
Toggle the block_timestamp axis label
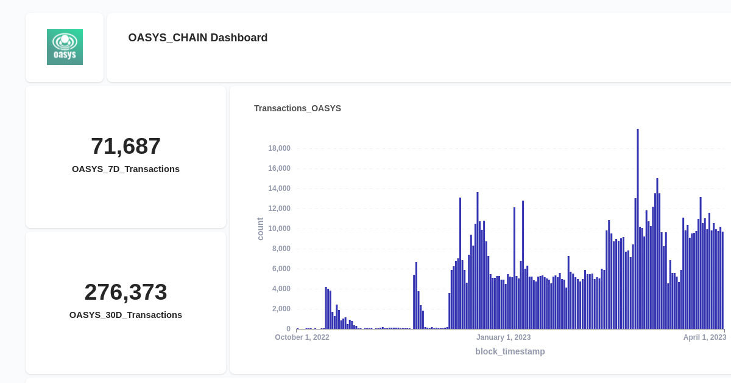(x=510, y=351)
